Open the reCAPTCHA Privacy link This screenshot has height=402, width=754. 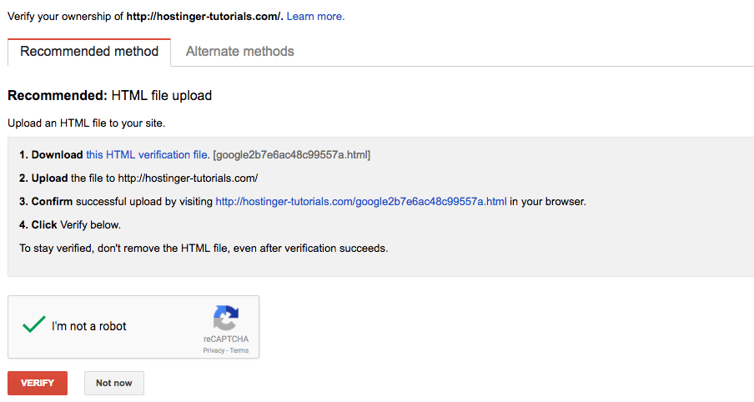[x=214, y=351]
